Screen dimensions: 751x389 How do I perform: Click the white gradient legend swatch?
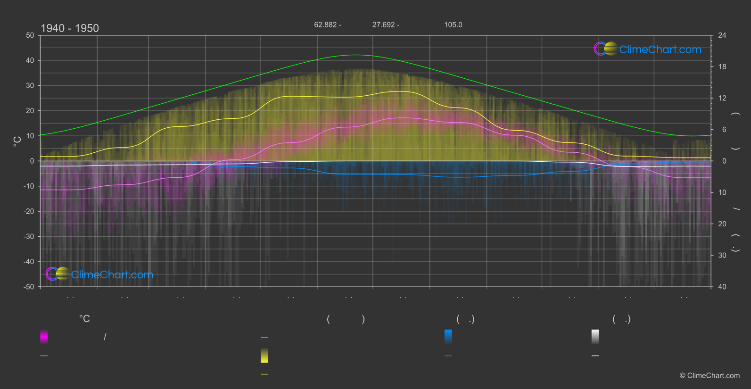[x=595, y=337]
